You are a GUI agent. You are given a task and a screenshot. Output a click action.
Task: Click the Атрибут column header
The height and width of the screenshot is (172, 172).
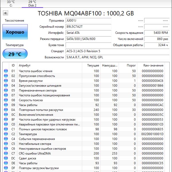coord(50,65)
